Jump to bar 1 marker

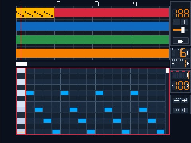(x=22, y=4)
